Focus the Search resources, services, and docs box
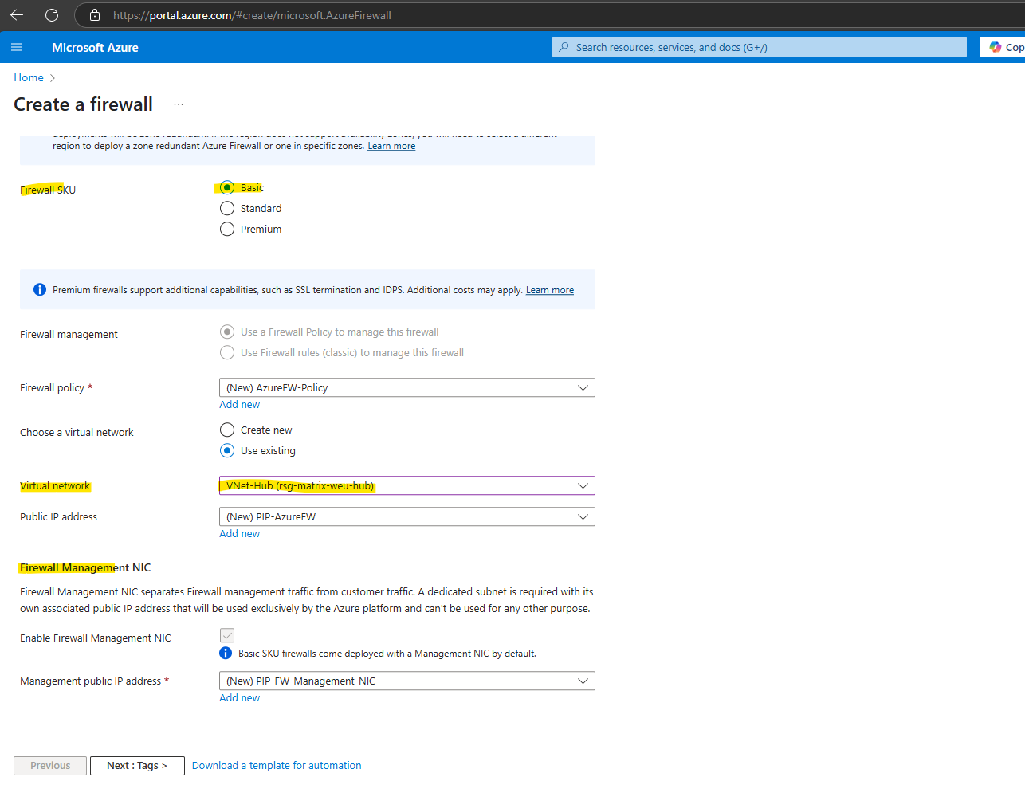 (x=759, y=47)
